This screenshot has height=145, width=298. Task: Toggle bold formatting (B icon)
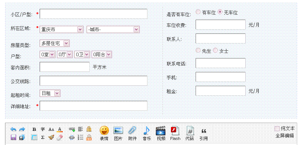34,129
